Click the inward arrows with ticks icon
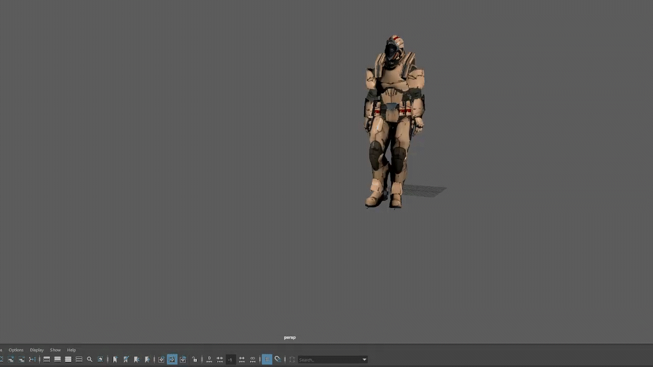Screen dimensions: 653x367 [x=220, y=359]
